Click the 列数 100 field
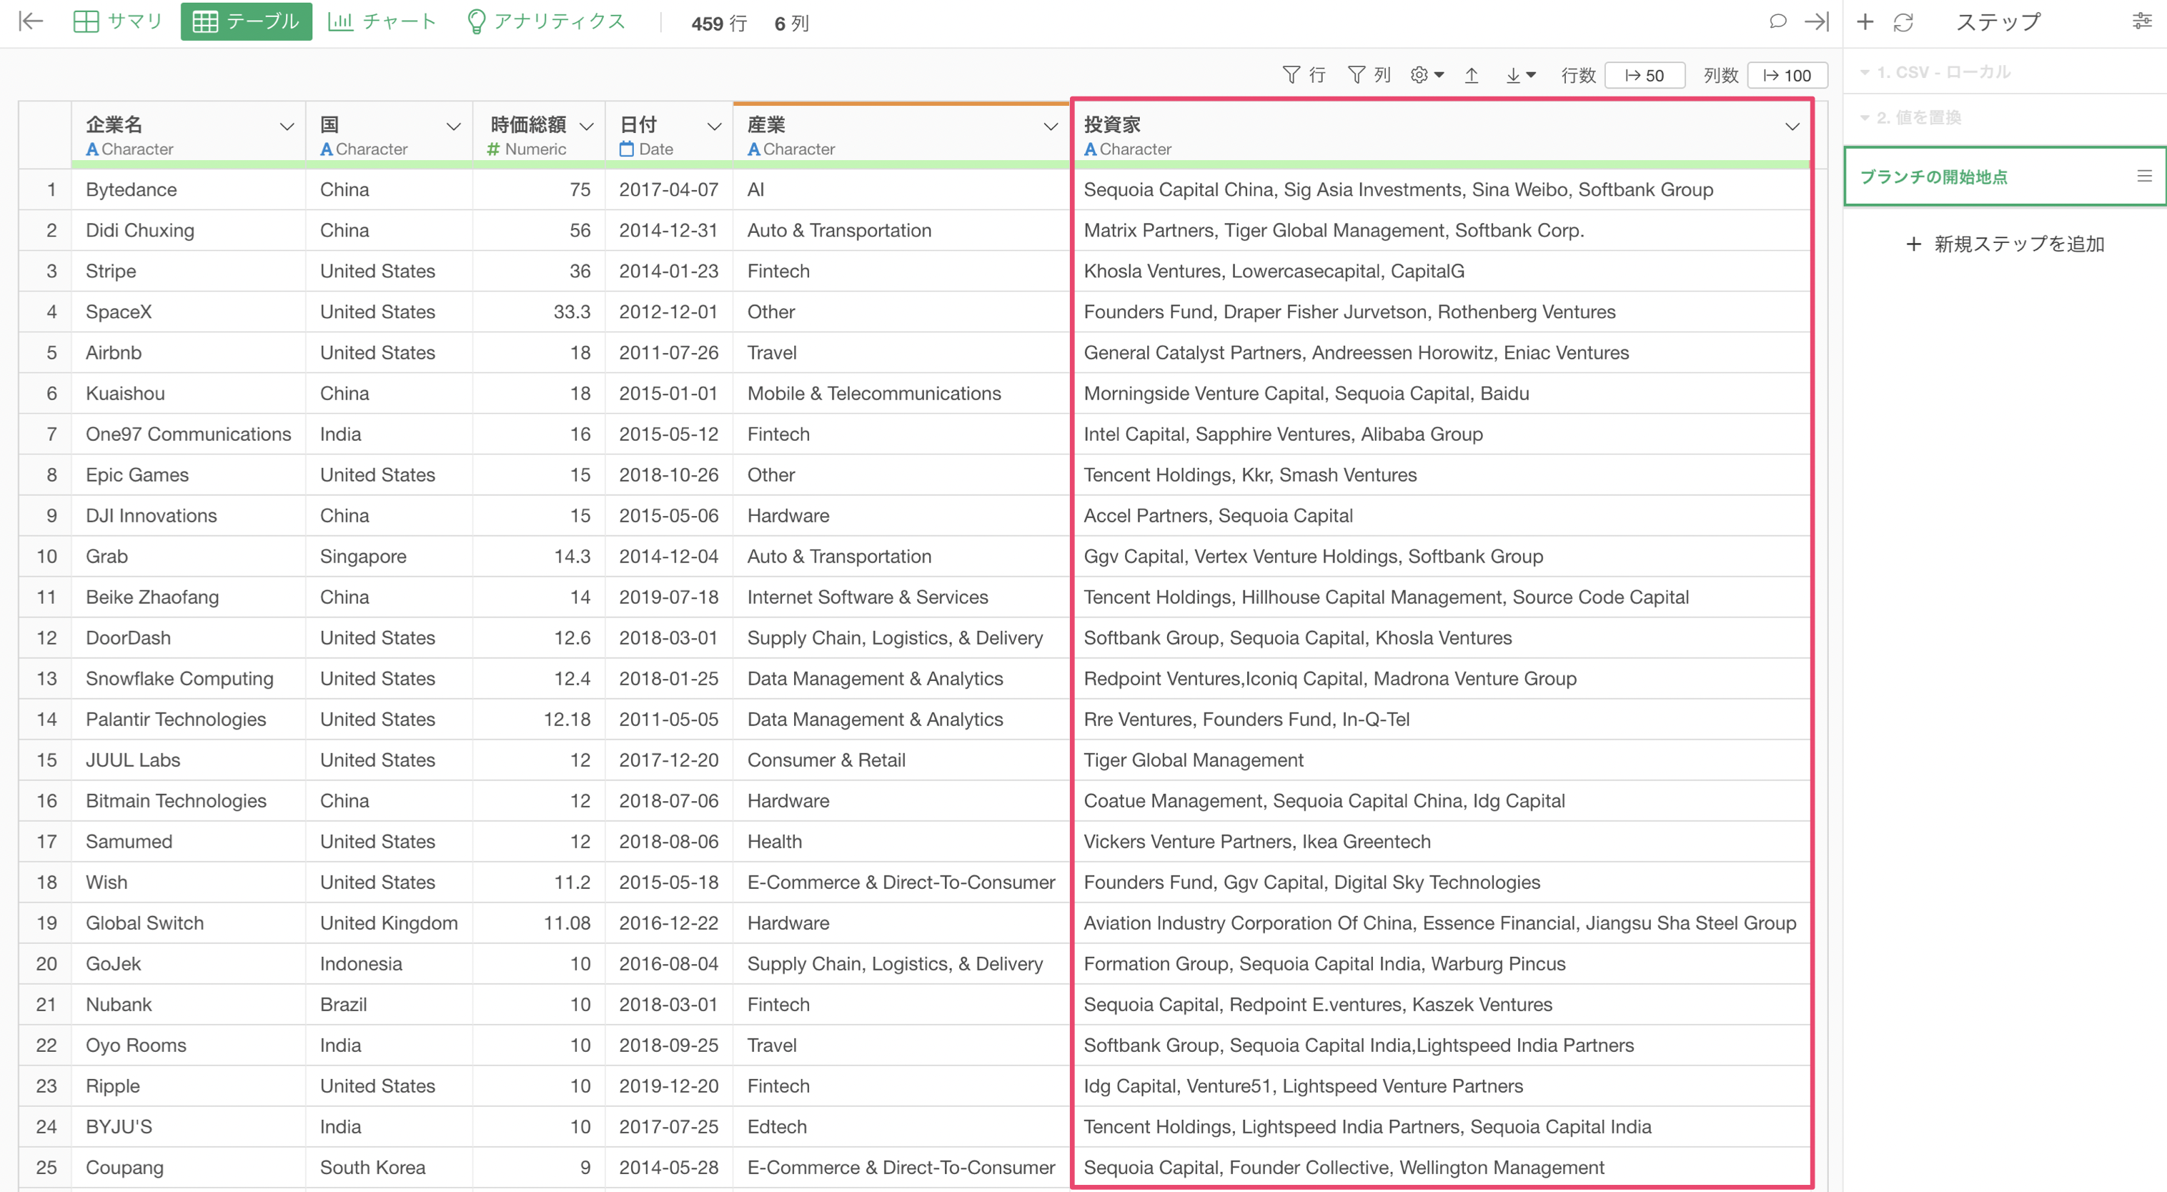The height and width of the screenshot is (1192, 2167). pos(1787,75)
